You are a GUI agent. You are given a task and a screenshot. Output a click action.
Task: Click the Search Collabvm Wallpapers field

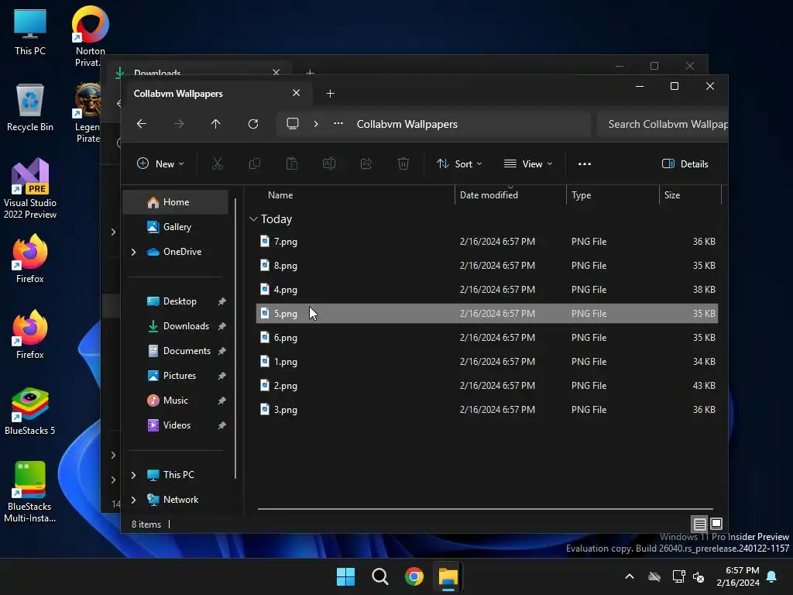coord(663,125)
